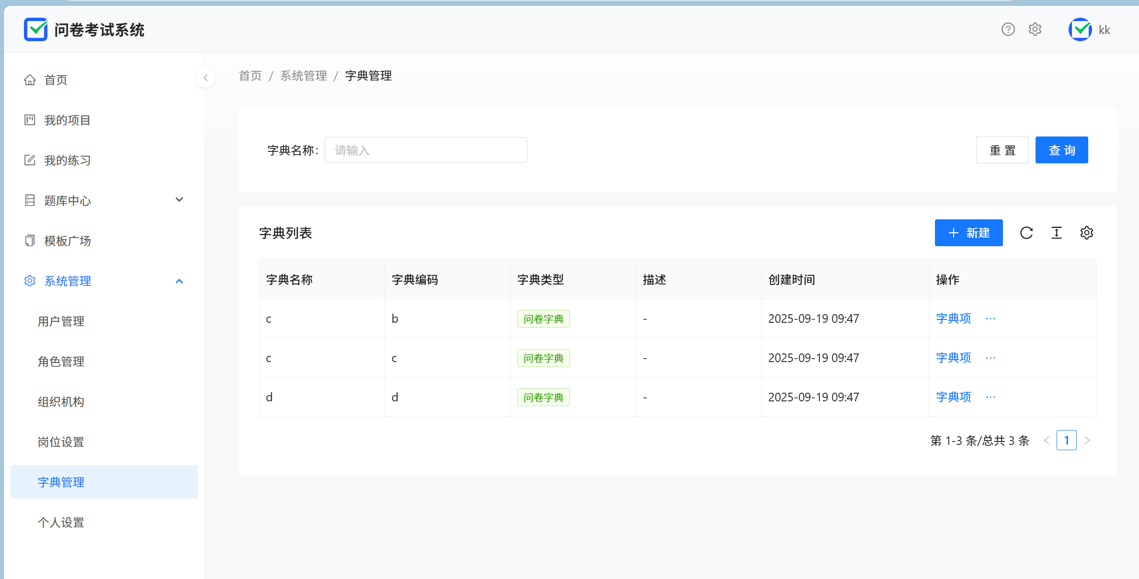Open table density height icon

click(x=1056, y=233)
